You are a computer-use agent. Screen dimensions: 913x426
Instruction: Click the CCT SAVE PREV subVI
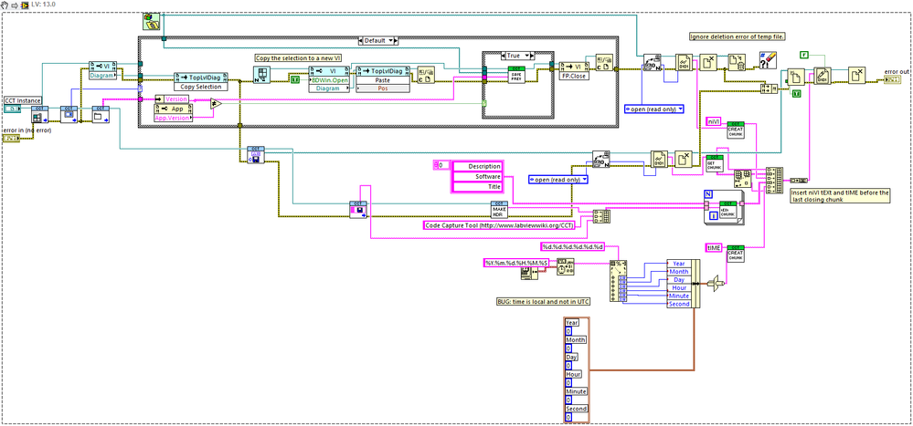click(x=515, y=75)
